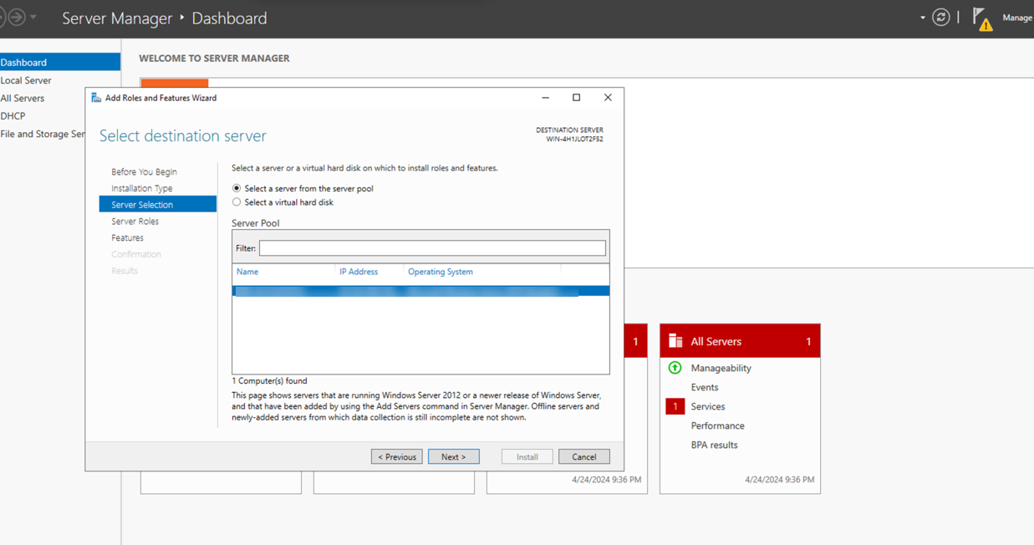Click the wizard icon in the title bar
Screen dimensions: 1034x545
(94, 97)
